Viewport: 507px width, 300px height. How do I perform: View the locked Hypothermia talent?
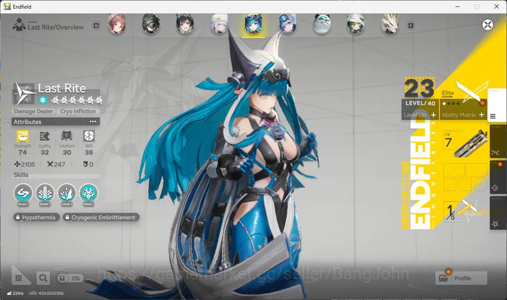click(36, 217)
